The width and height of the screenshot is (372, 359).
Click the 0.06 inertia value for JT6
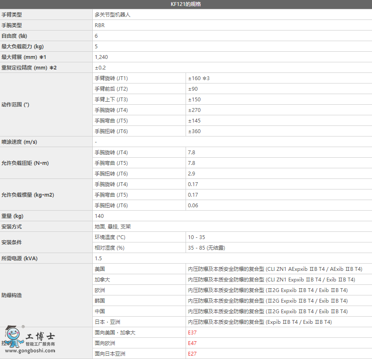point(193,206)
